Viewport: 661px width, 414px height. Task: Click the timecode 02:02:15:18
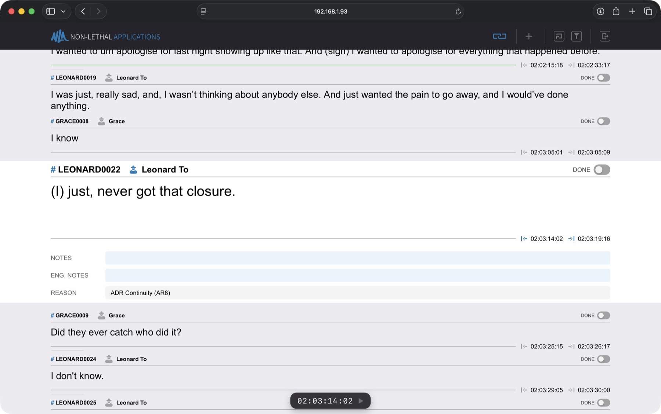546,65
